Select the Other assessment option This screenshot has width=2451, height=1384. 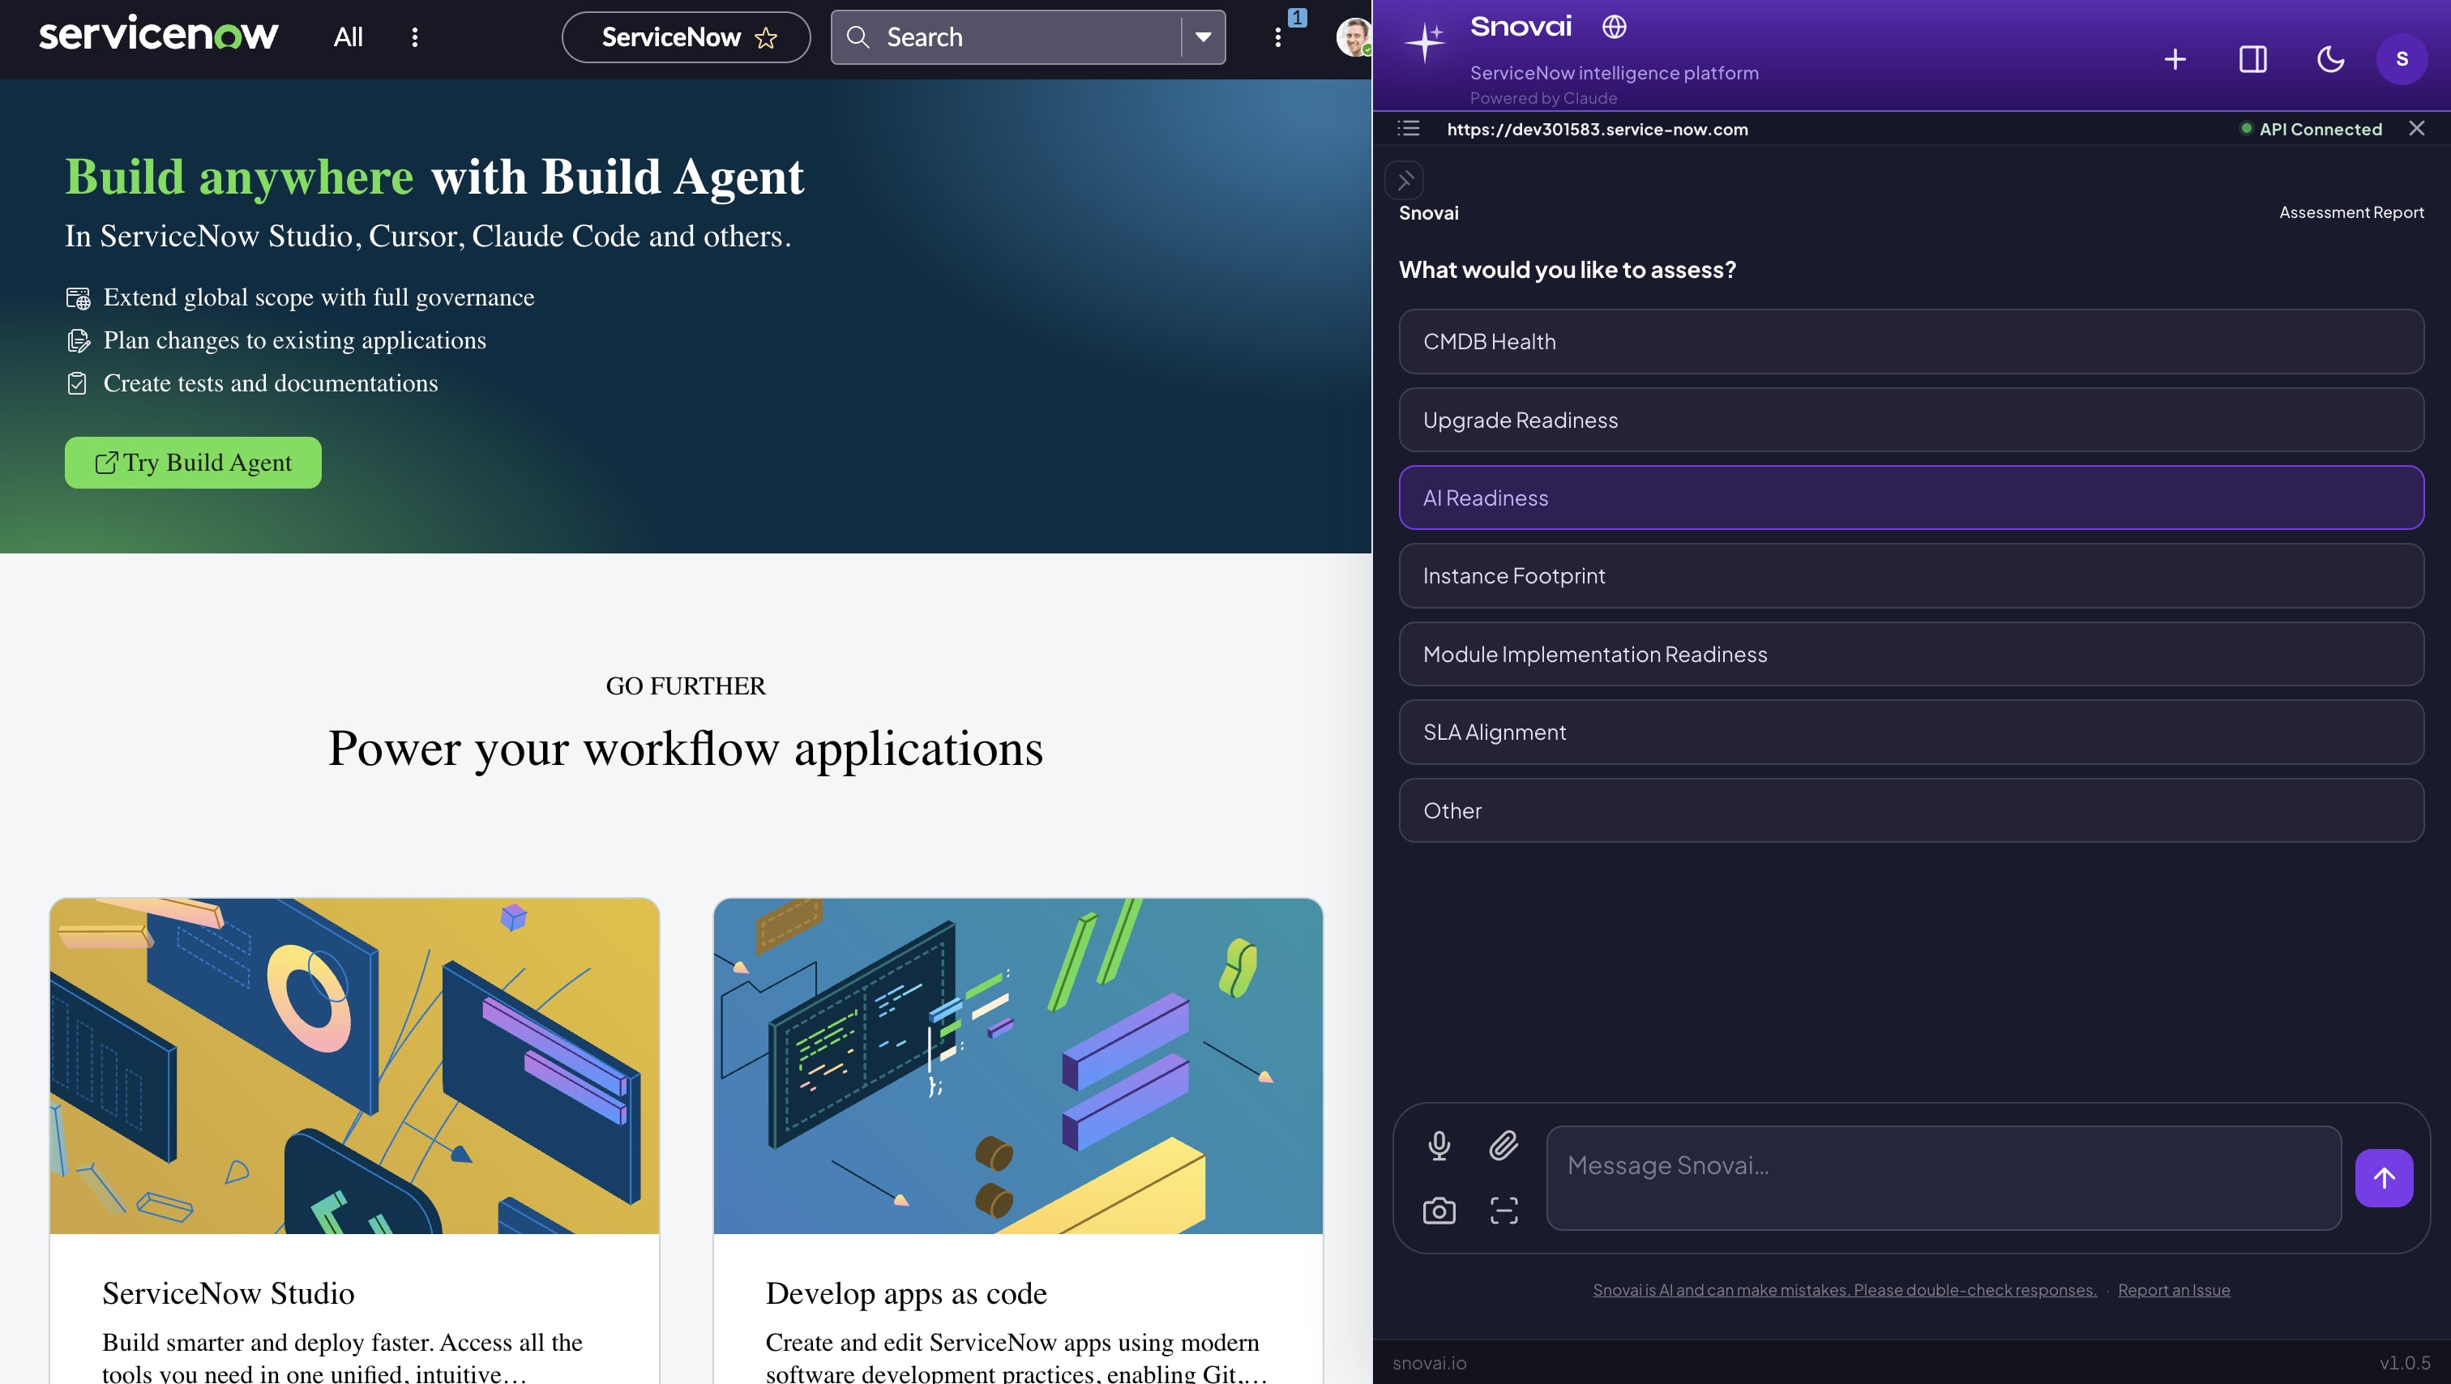point(1910,810)
